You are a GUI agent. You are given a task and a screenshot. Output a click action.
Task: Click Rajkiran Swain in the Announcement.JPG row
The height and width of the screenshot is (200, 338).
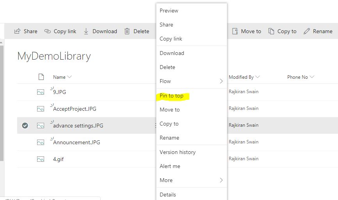244,142
